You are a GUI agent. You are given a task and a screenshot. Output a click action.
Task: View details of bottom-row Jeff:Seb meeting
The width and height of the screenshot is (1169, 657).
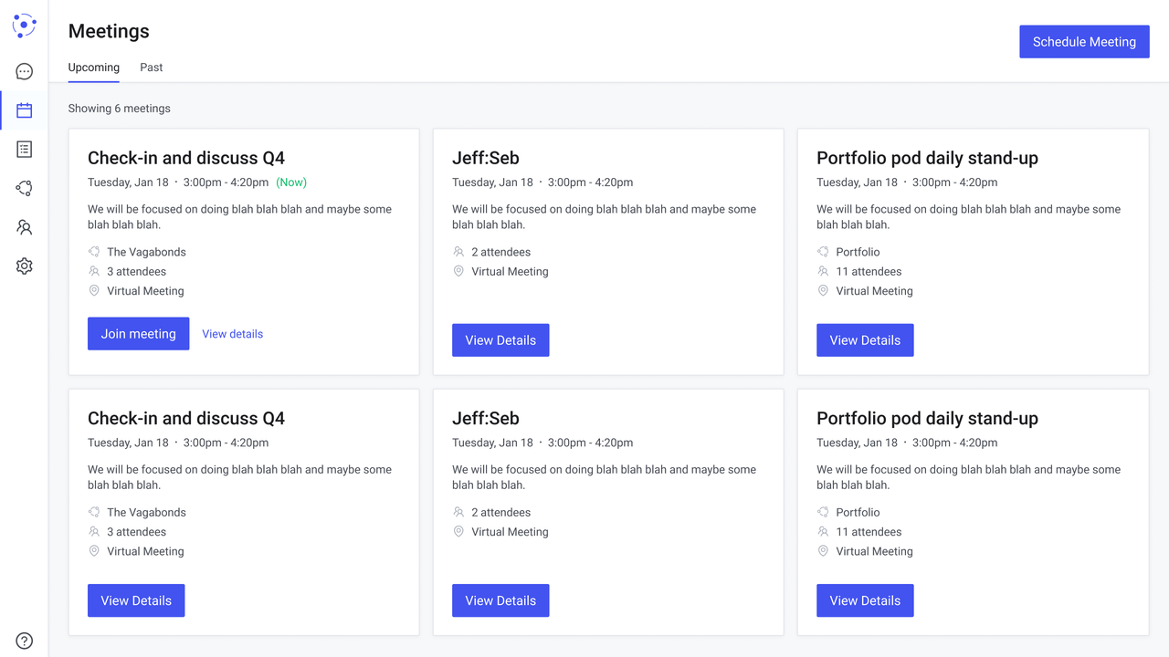point(500,600)
